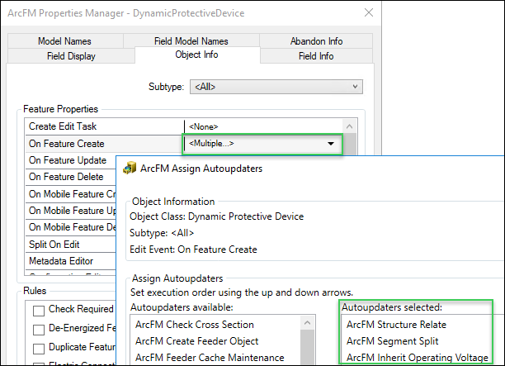
Task: Select ArcFM Feeder Cache Maintenance autoupdater
Action: (210, 358)
